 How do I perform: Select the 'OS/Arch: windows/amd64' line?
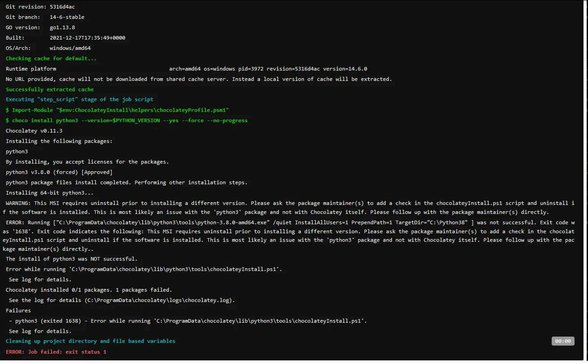pyautogui.click(x=48, y=48)
